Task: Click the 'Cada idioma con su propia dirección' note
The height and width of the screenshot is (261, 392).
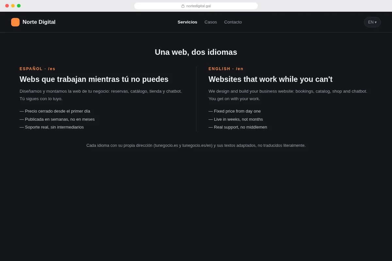Action: click(196, 146)
